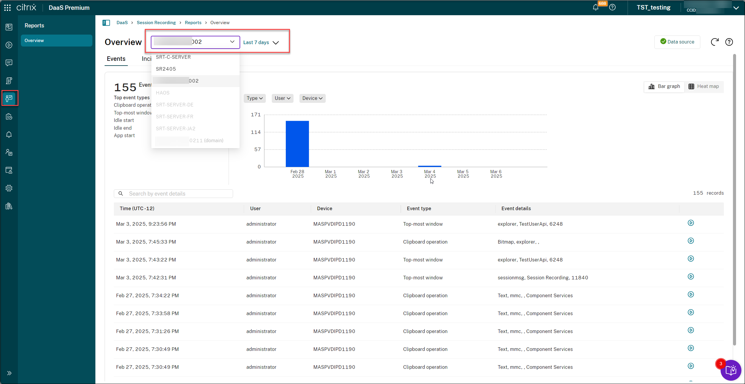745x384 pixels.
Task: Toggle the side panel icon beside breadcrumb
Action: pyautogui.click(x=106, y=23)
